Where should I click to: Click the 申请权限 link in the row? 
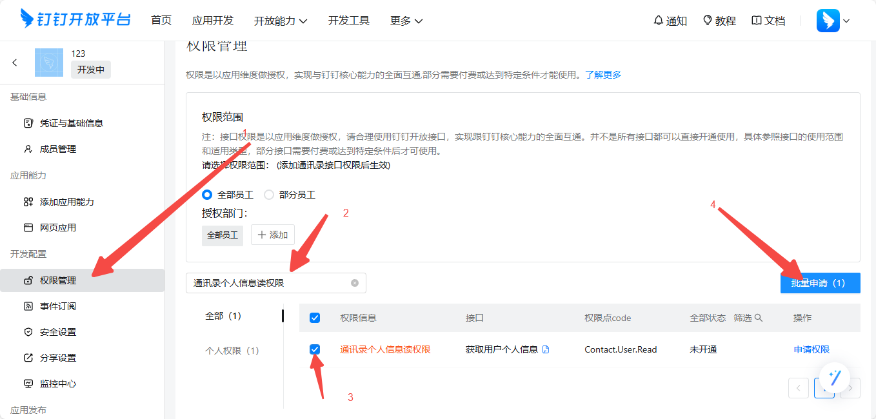[811, 349]
